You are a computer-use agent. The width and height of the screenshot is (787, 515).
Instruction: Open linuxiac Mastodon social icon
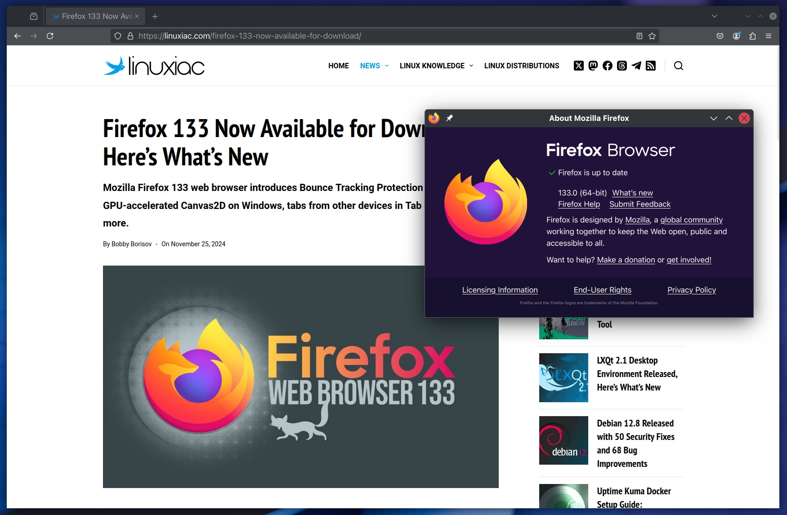click(x=593, y=66)
